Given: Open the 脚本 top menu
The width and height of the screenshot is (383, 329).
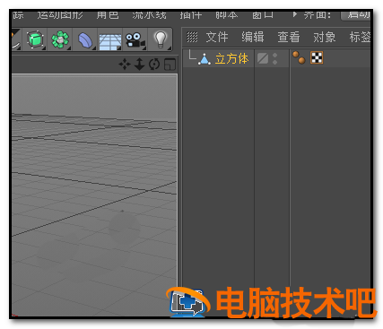Looking at the screenshot, I should click(227, 14).
